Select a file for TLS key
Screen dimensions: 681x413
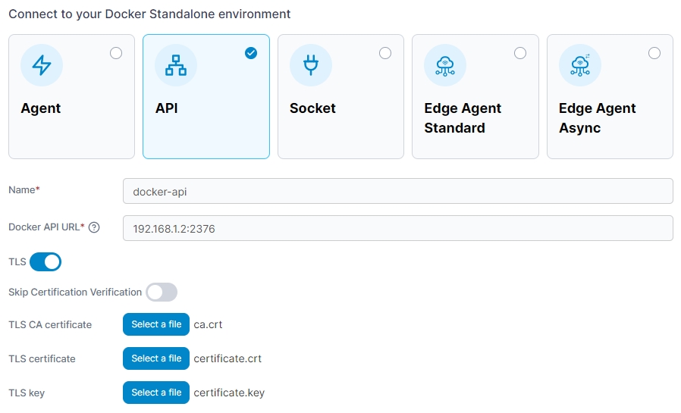click(156, 393)
